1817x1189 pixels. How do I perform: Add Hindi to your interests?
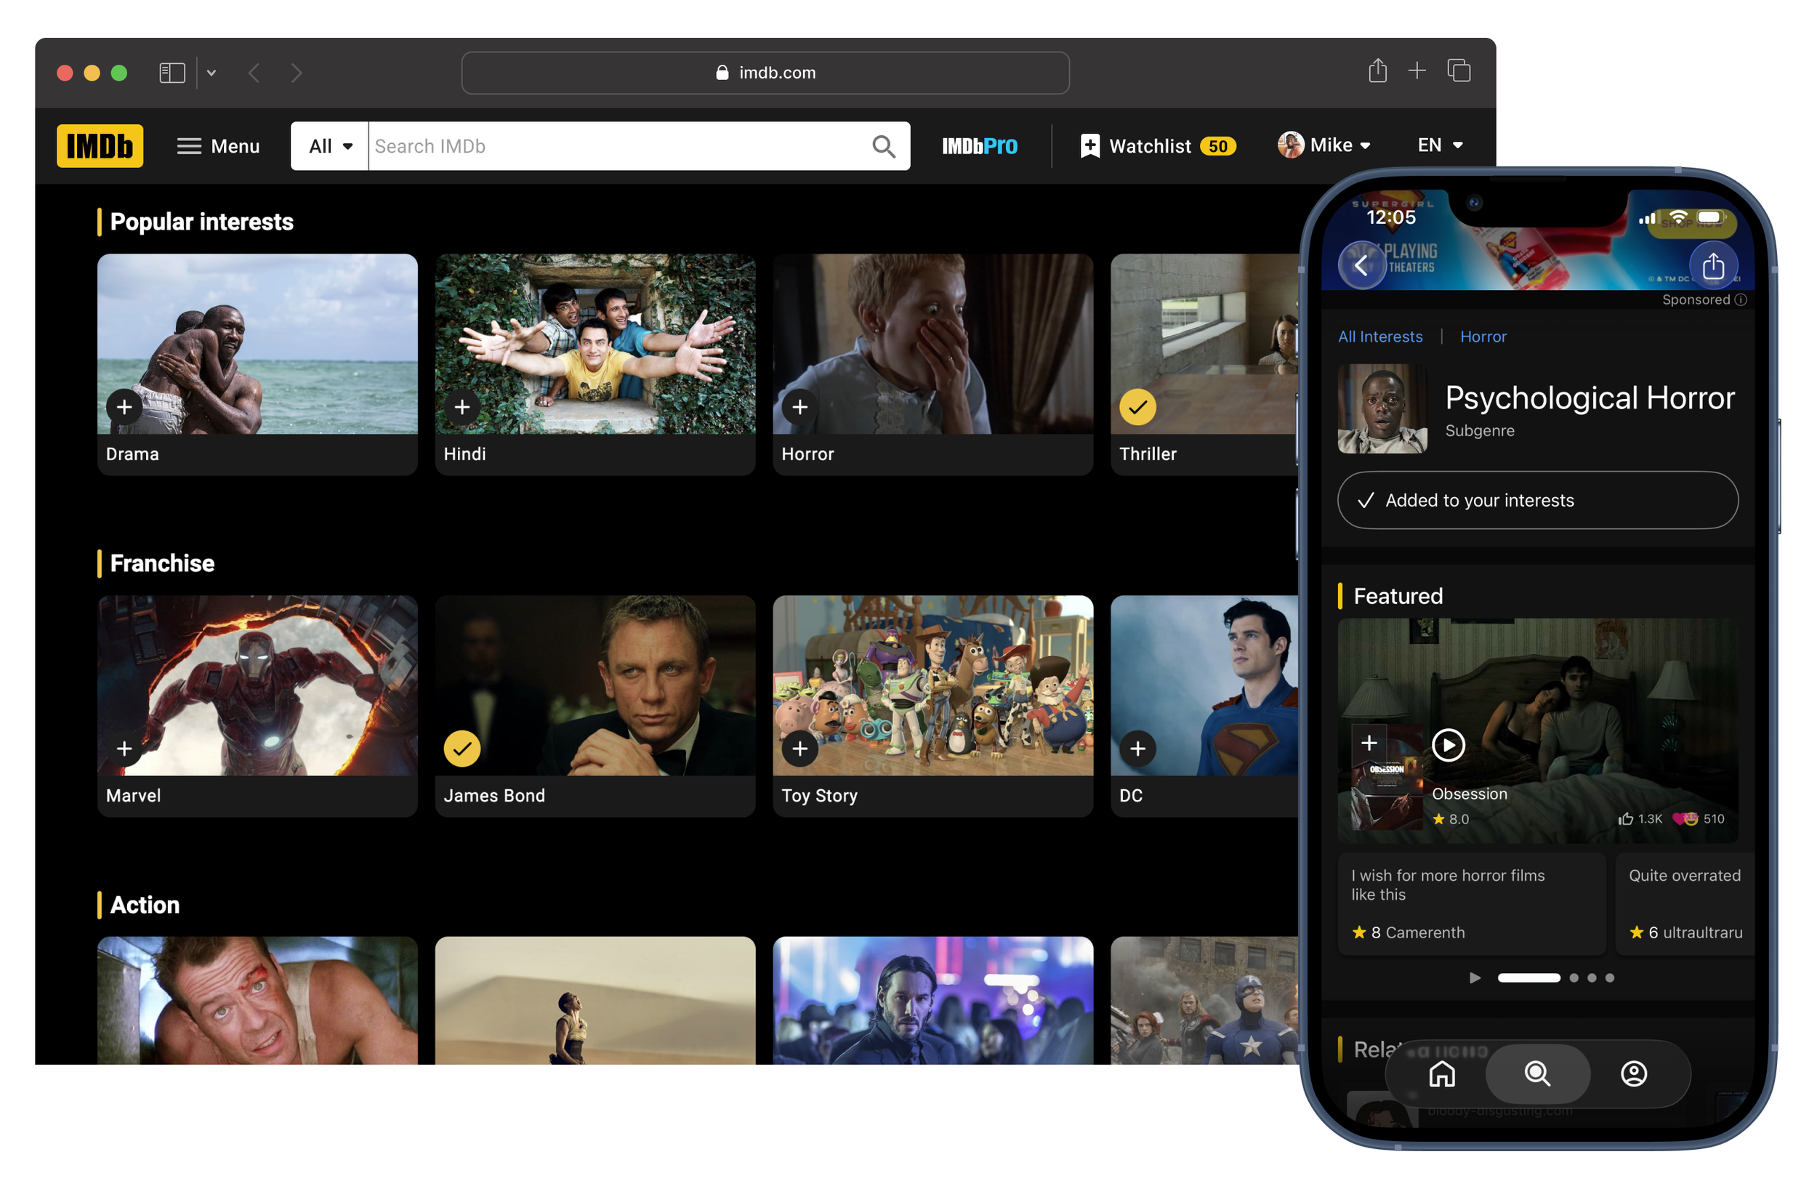[x=462, y=407]
